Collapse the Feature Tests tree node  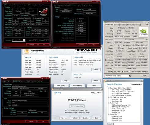pos(109,103)
